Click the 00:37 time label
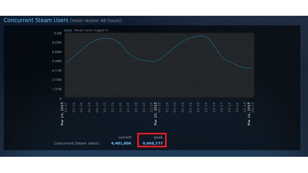The image size is (308, 173). click(66, 107)
